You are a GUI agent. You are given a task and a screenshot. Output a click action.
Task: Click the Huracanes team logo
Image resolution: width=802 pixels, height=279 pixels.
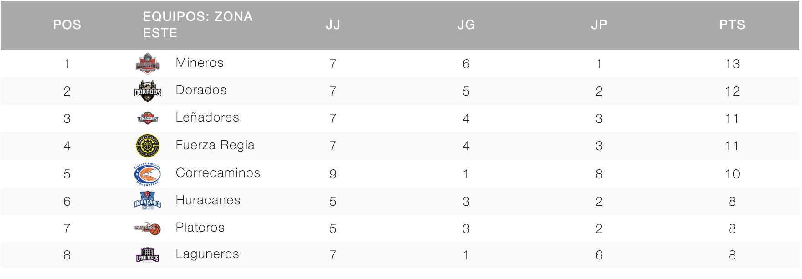148,201
